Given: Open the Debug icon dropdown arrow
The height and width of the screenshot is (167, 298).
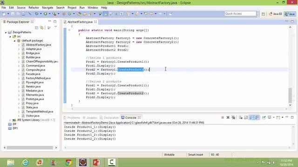Looking at the screenshot, I should pos(41,14).
